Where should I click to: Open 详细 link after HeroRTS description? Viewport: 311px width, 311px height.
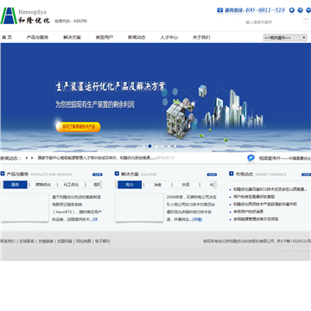[95, 219]
